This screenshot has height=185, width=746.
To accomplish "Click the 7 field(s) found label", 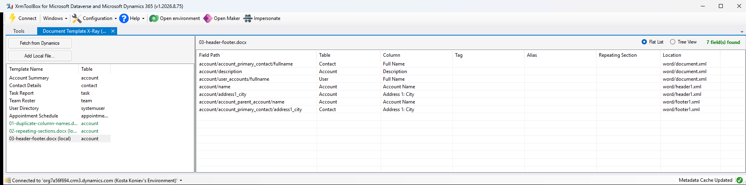I will pyautogui.click(x=723, y=42).
